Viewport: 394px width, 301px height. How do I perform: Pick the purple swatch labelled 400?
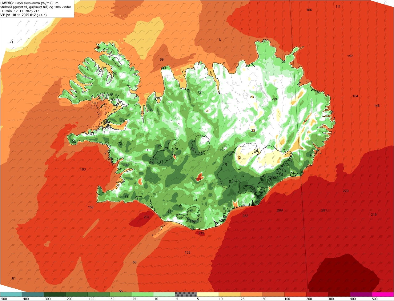coord(361,294)
